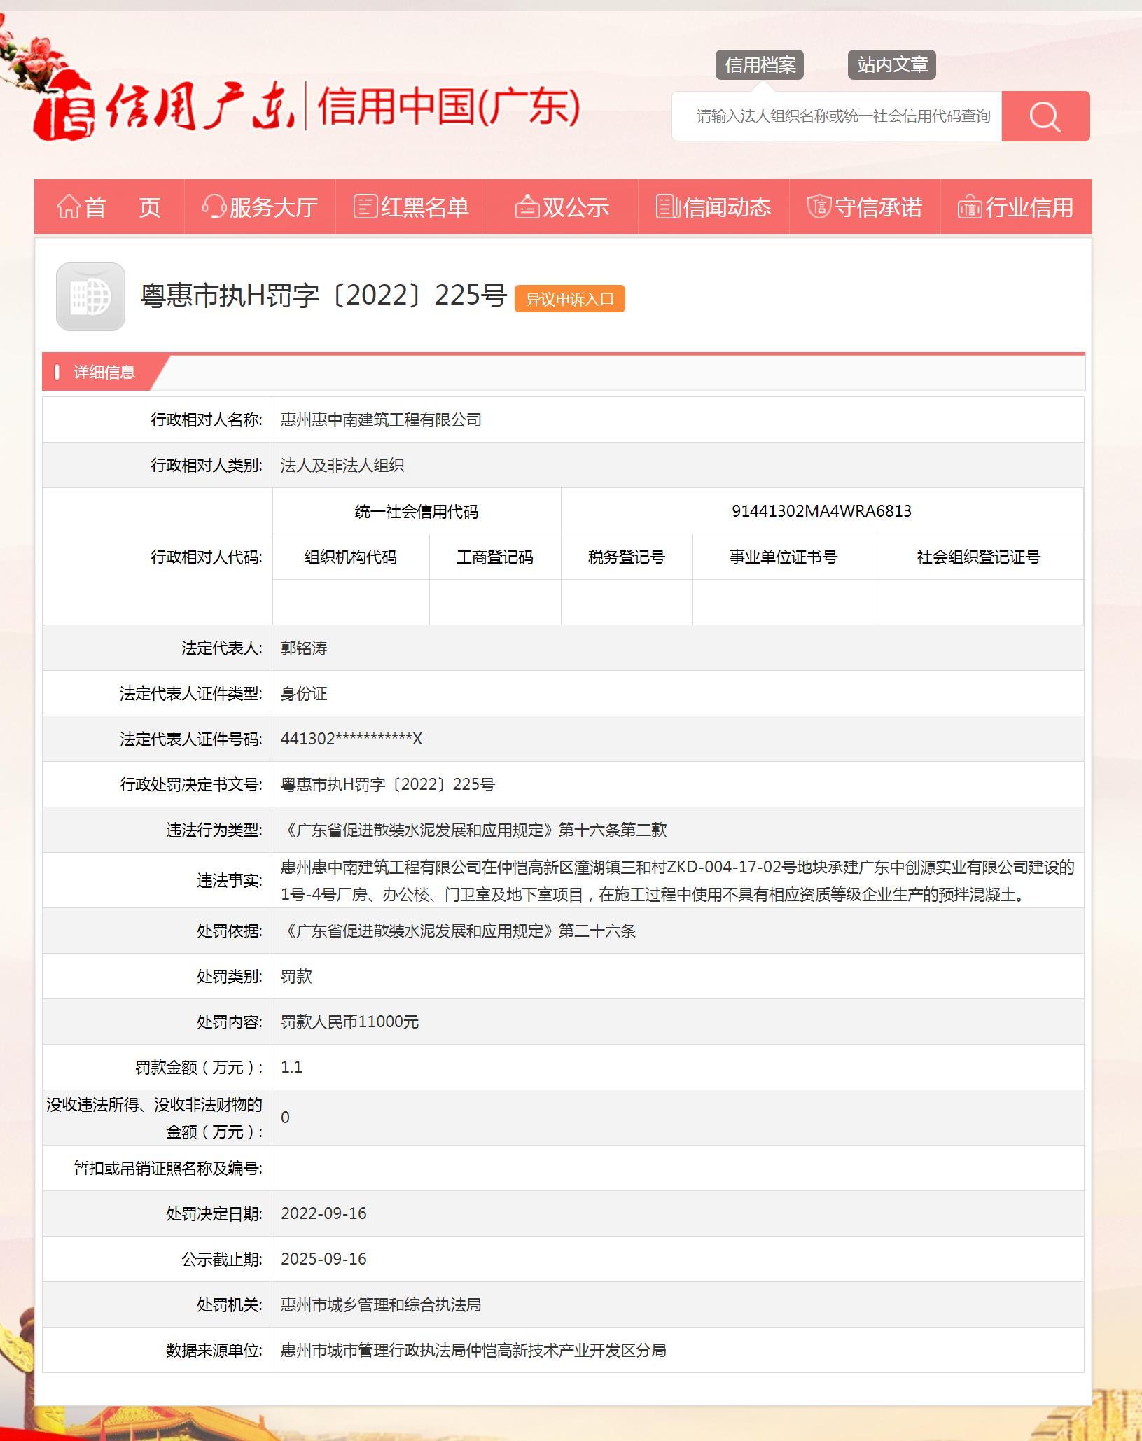Select agency 惠州市城乡管理和综合执法局

381,1305
